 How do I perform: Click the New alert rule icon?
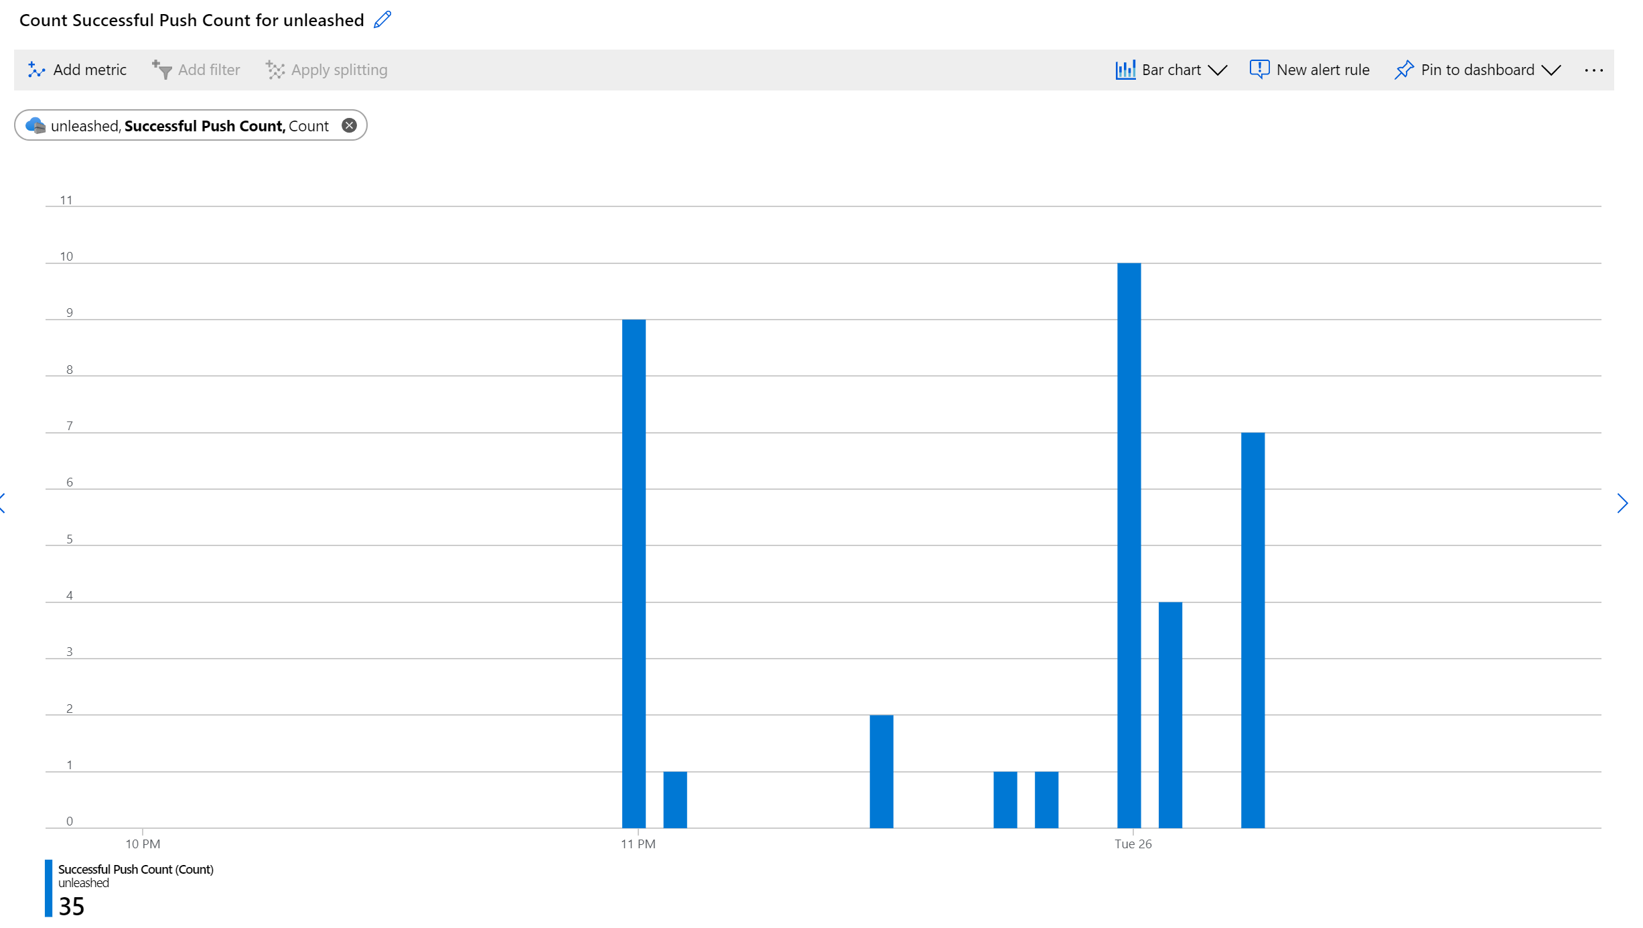tap(1259, 69)
